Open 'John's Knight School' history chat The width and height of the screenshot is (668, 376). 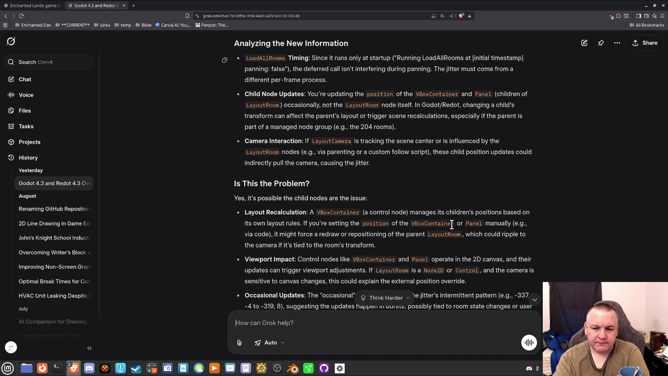[54, 238]
